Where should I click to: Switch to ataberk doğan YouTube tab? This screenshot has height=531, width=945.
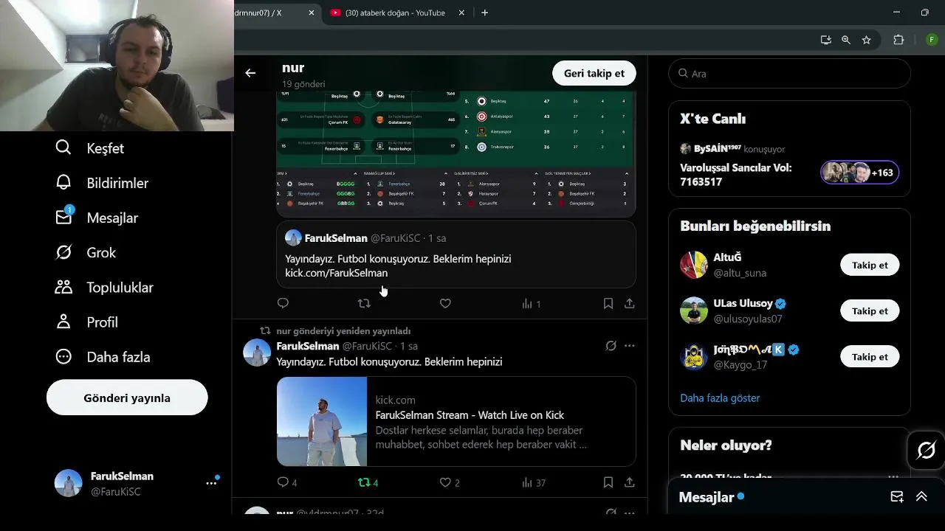[x=395, y=13]
